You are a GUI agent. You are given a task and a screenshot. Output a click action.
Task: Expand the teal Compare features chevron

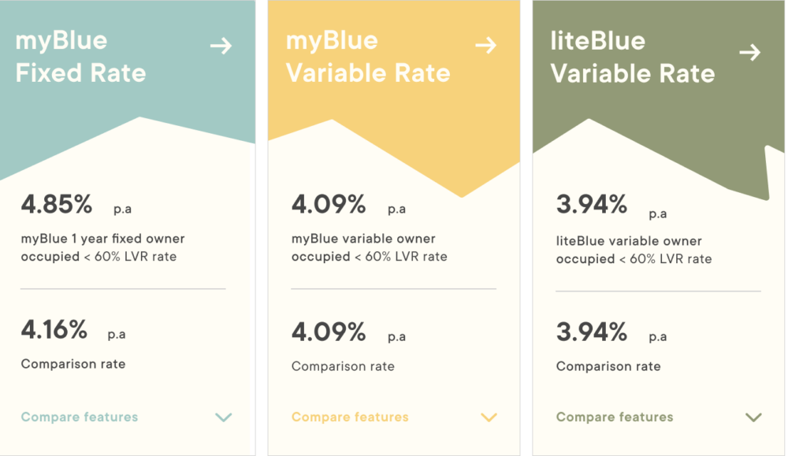click(x=224, y=417)
